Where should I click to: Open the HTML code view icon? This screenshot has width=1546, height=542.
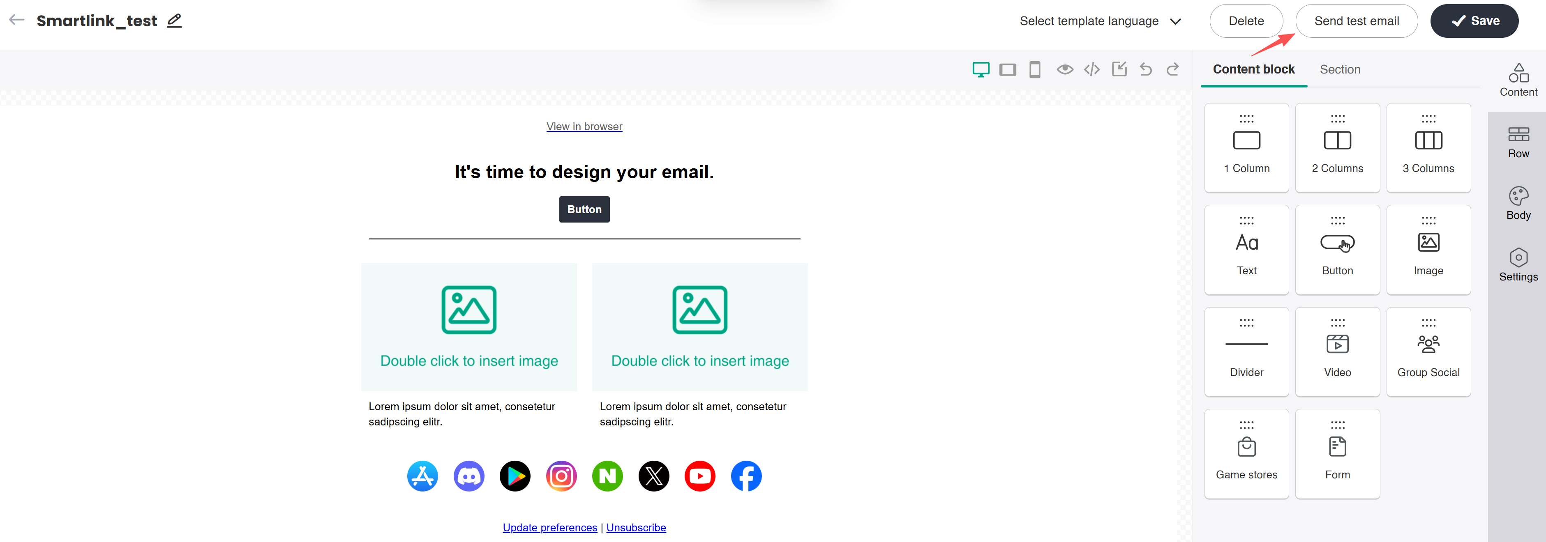[x=1091, y=69]
